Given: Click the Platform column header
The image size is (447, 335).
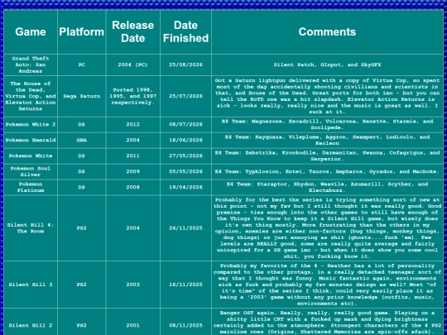Looking at the screenshot, I should [81, 32].
